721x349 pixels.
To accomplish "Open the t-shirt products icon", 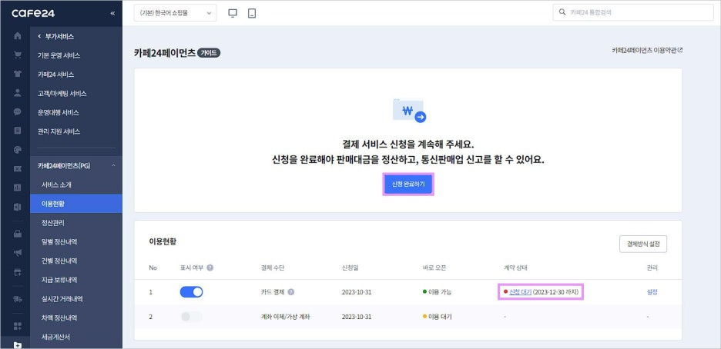I will pos(18,75).
